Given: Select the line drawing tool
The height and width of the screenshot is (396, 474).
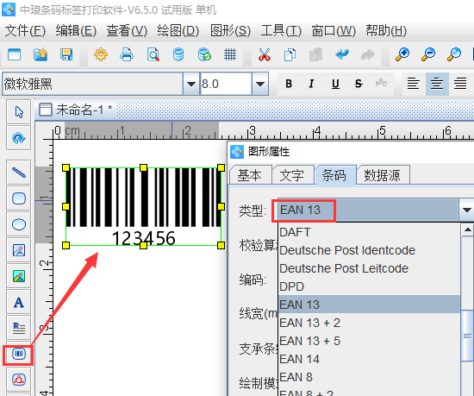Looking at the screenshot, I should [19, 173].
